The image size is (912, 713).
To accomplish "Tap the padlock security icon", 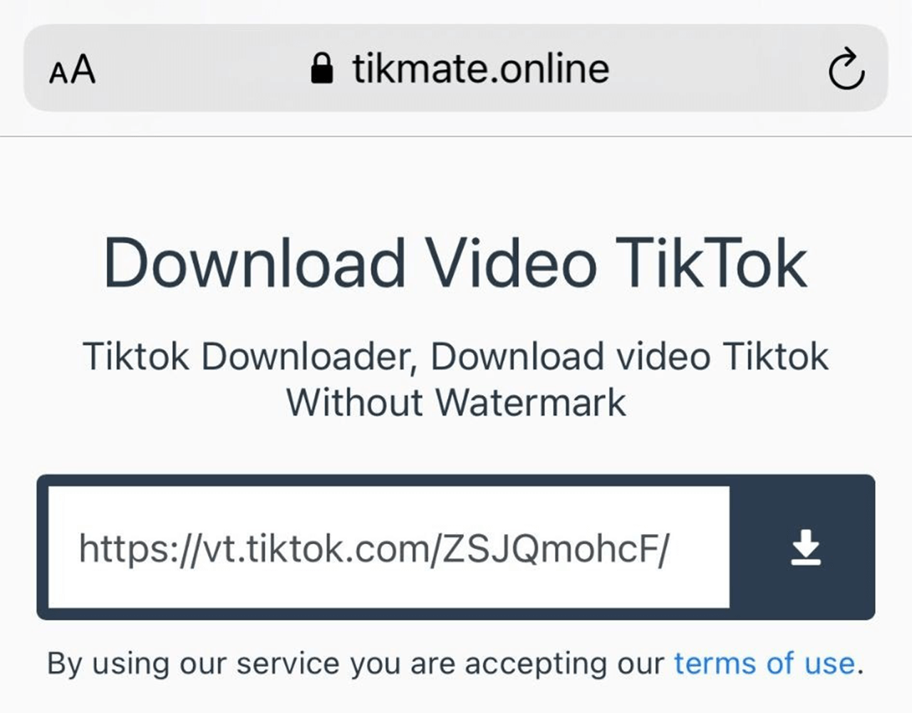I will [x=322, y=69].
